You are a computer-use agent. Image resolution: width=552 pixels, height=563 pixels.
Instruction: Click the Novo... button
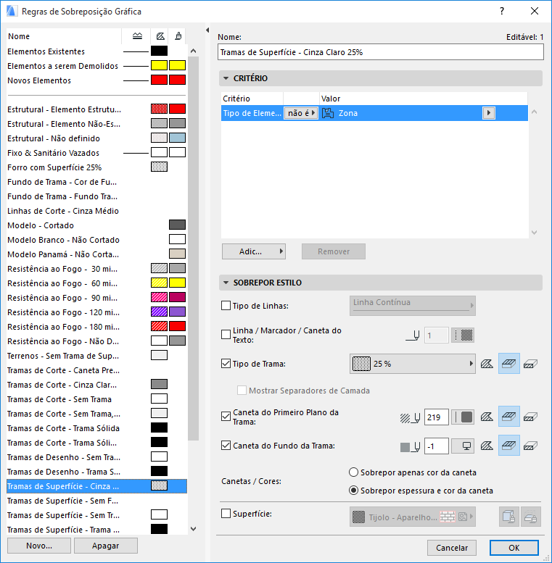click(x=39, y=546)
